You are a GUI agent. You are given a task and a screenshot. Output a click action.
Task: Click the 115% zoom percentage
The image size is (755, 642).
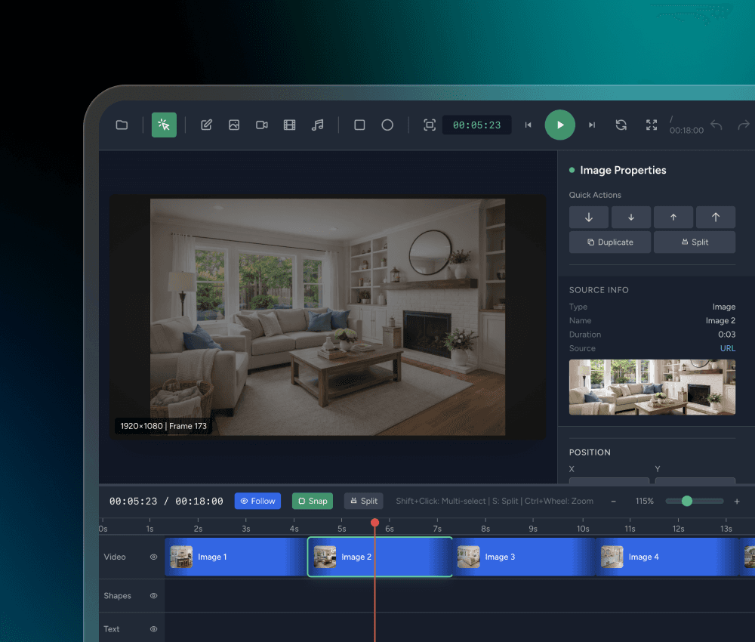tap(644, 501)
